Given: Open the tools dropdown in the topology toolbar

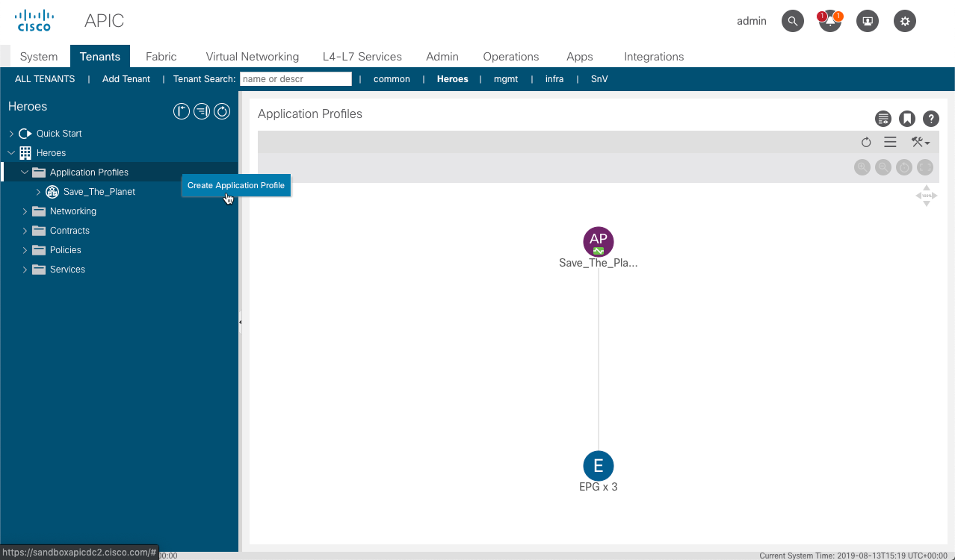Looking at the screenshot, I should click(x=921, y=142).
